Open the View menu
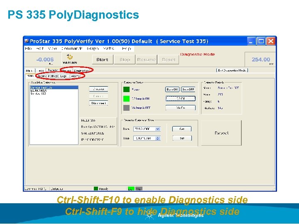Screen dimensions: 299x224 pos(52,49)
